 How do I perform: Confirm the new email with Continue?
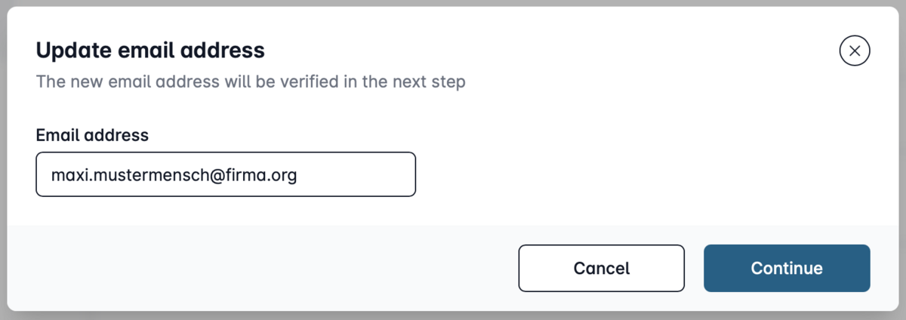[x=786, y=268]
